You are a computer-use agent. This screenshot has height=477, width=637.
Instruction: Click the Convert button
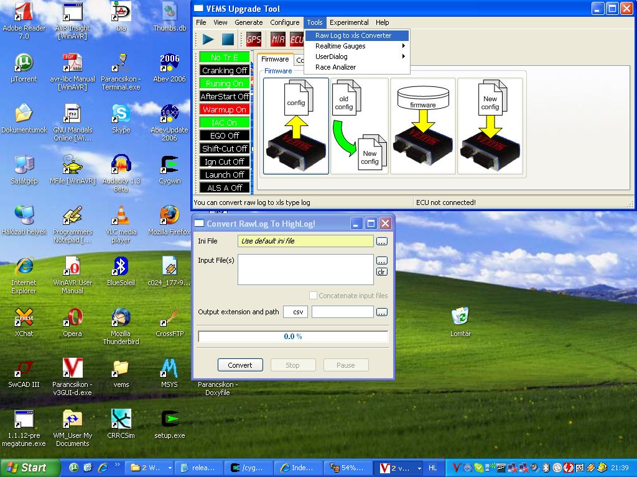point(240,365)
